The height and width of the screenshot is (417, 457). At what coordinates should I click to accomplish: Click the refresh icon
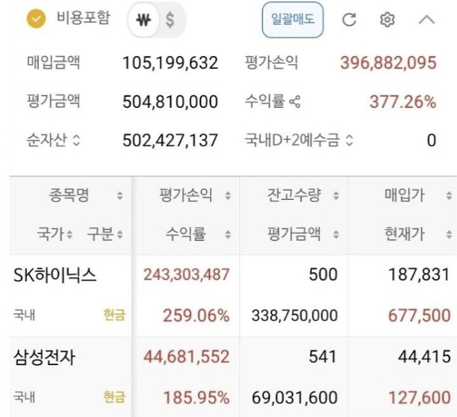click(349, 20)
